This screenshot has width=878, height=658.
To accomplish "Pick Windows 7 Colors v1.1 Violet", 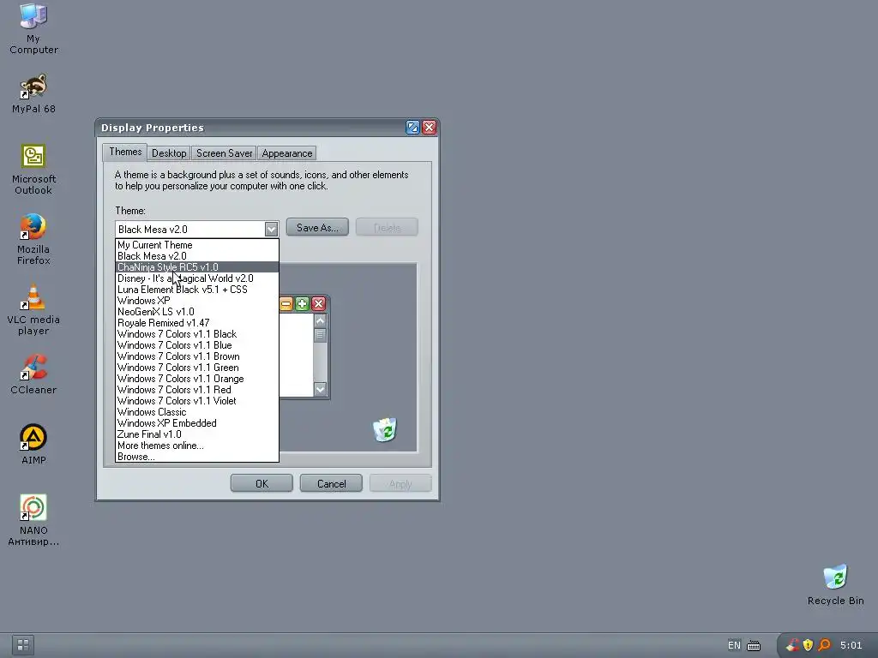I will pos(197,401).
